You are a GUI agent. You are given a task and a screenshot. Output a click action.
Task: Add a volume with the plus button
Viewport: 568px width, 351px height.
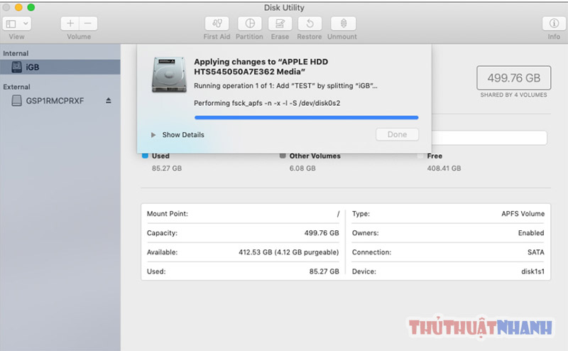coord(70,24)
